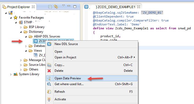Collapse the Favorite Packages node

[x=11, y=18]
